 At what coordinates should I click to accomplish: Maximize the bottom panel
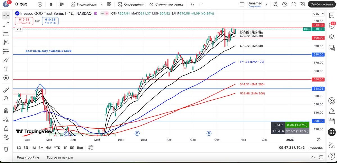322,157
